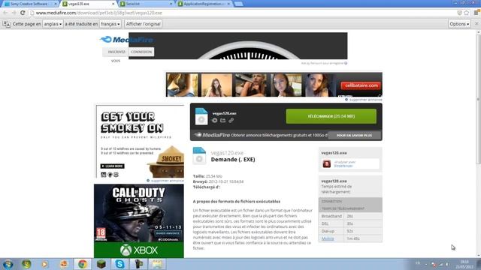
Task: Click 'Analyser avec Bitdefender' link
Action: 344,163
